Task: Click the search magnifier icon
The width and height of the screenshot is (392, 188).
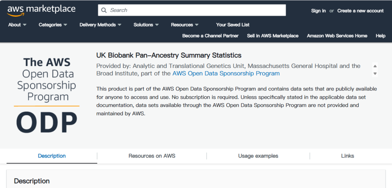Action: pos(104,10)
